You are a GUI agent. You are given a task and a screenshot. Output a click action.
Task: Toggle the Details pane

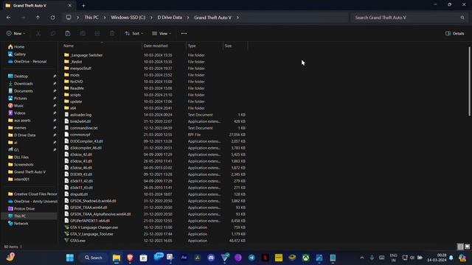455,33
